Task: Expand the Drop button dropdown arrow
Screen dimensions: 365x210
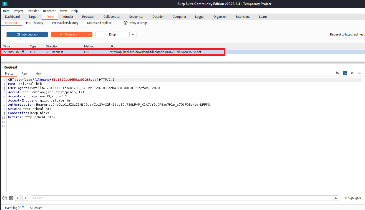Action: (x=133, y=34)
